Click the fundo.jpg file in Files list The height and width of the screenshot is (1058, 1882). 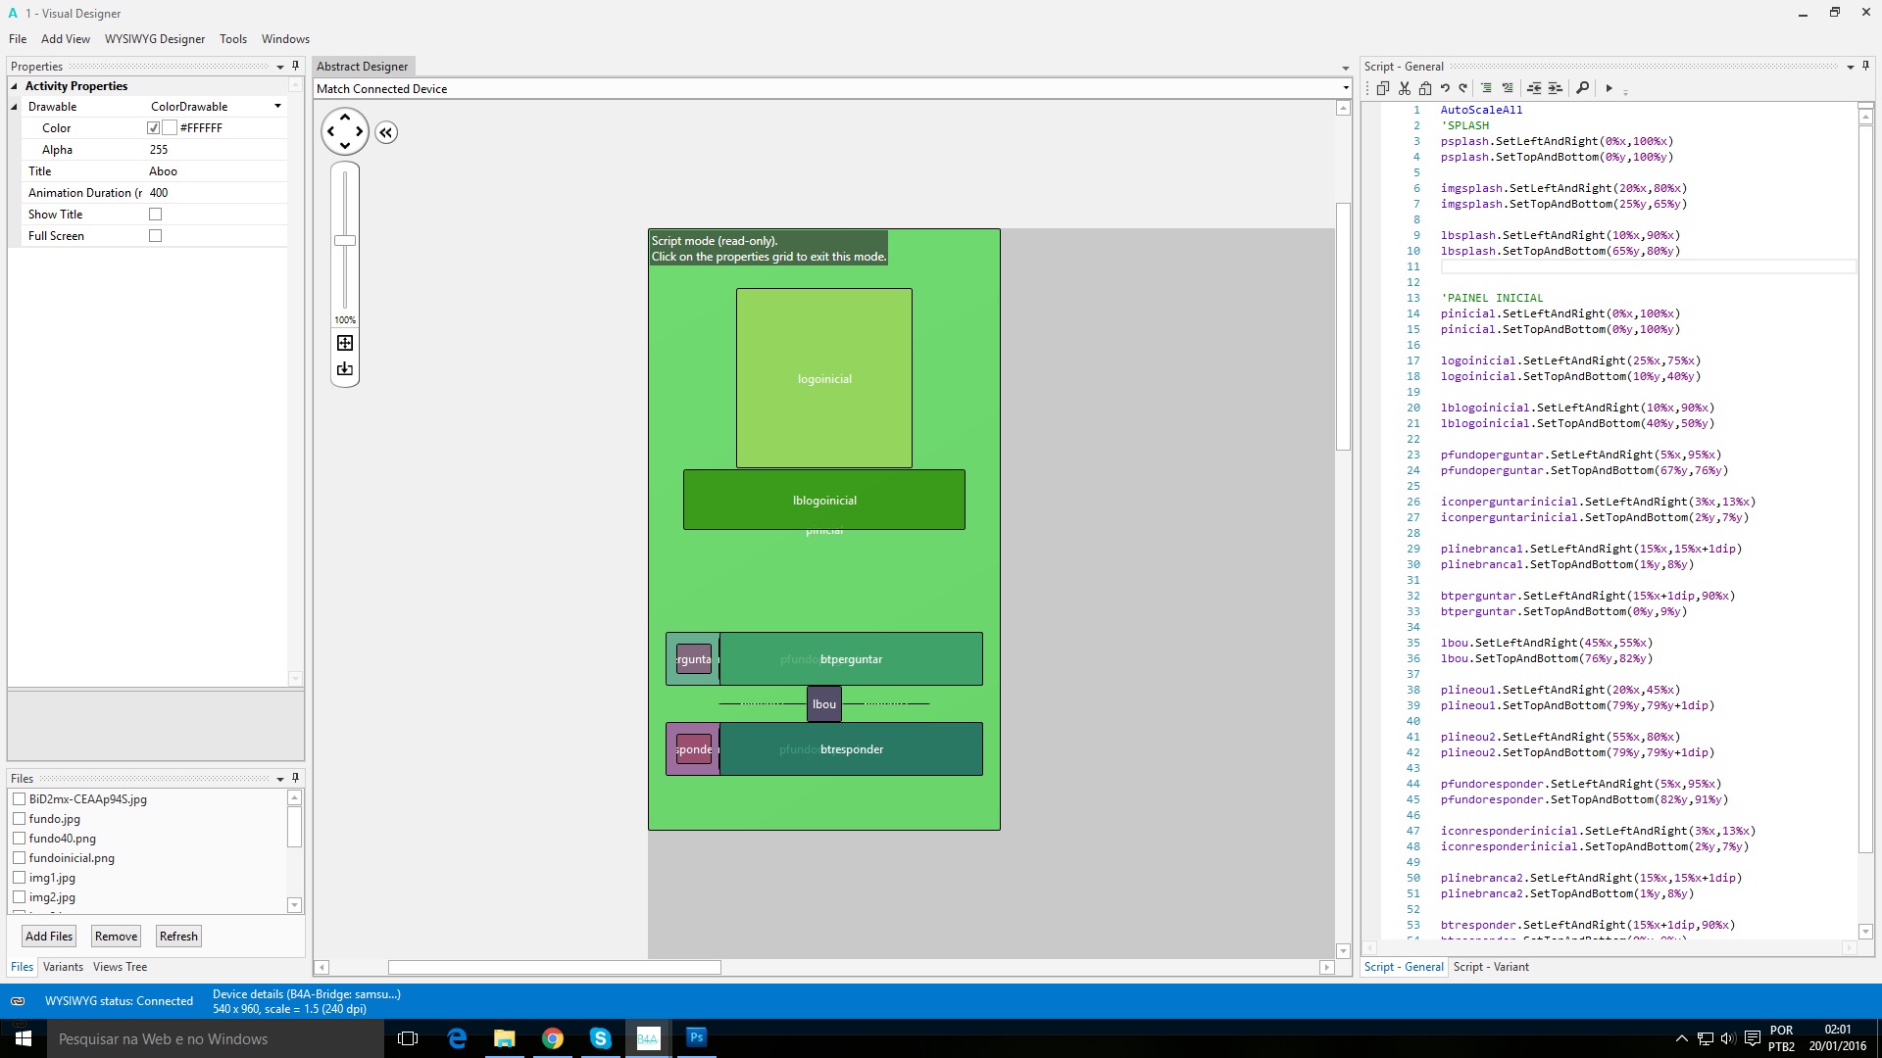point(54,818)
